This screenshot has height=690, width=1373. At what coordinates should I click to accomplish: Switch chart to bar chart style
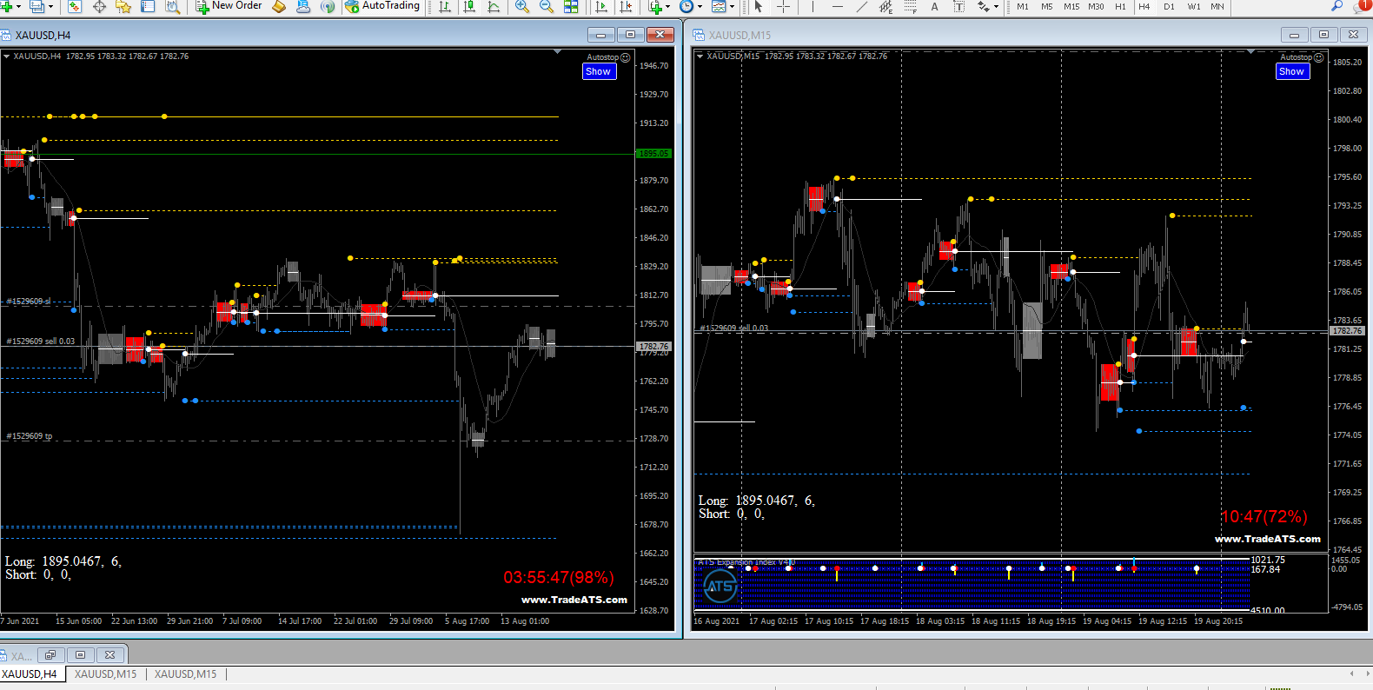pos(445,6)
